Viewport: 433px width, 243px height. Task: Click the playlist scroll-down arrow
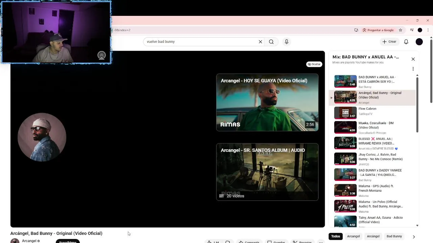[417, 225]
